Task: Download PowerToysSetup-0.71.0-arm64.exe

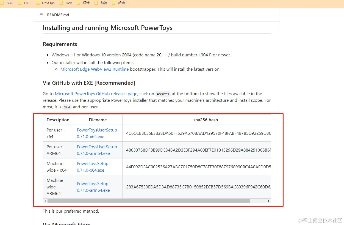Action: [93, 187]
